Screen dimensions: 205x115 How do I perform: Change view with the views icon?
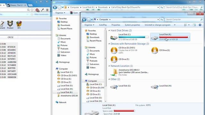185,25
